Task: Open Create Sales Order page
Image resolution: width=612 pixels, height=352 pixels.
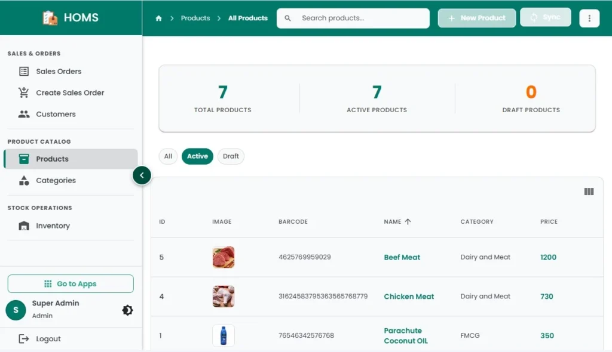Action: [x=69, y=93]
